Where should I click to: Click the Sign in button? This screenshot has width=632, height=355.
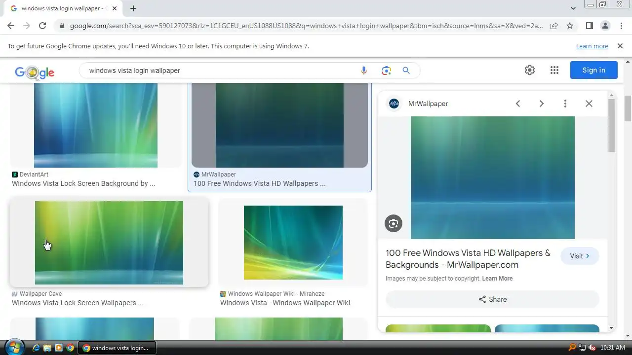point(593,70)
